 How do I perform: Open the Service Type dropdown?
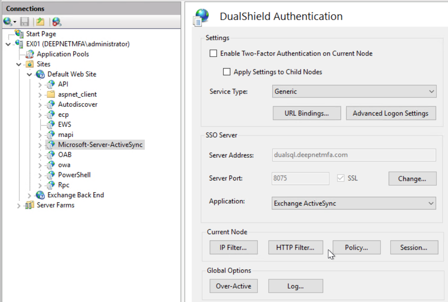[354, 91]
